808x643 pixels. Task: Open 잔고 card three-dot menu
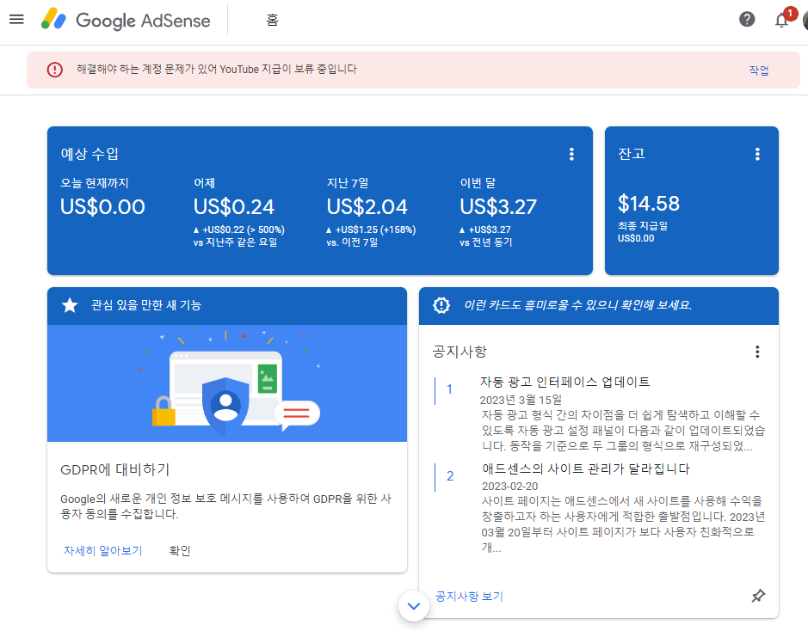click(x=757, y=154)
